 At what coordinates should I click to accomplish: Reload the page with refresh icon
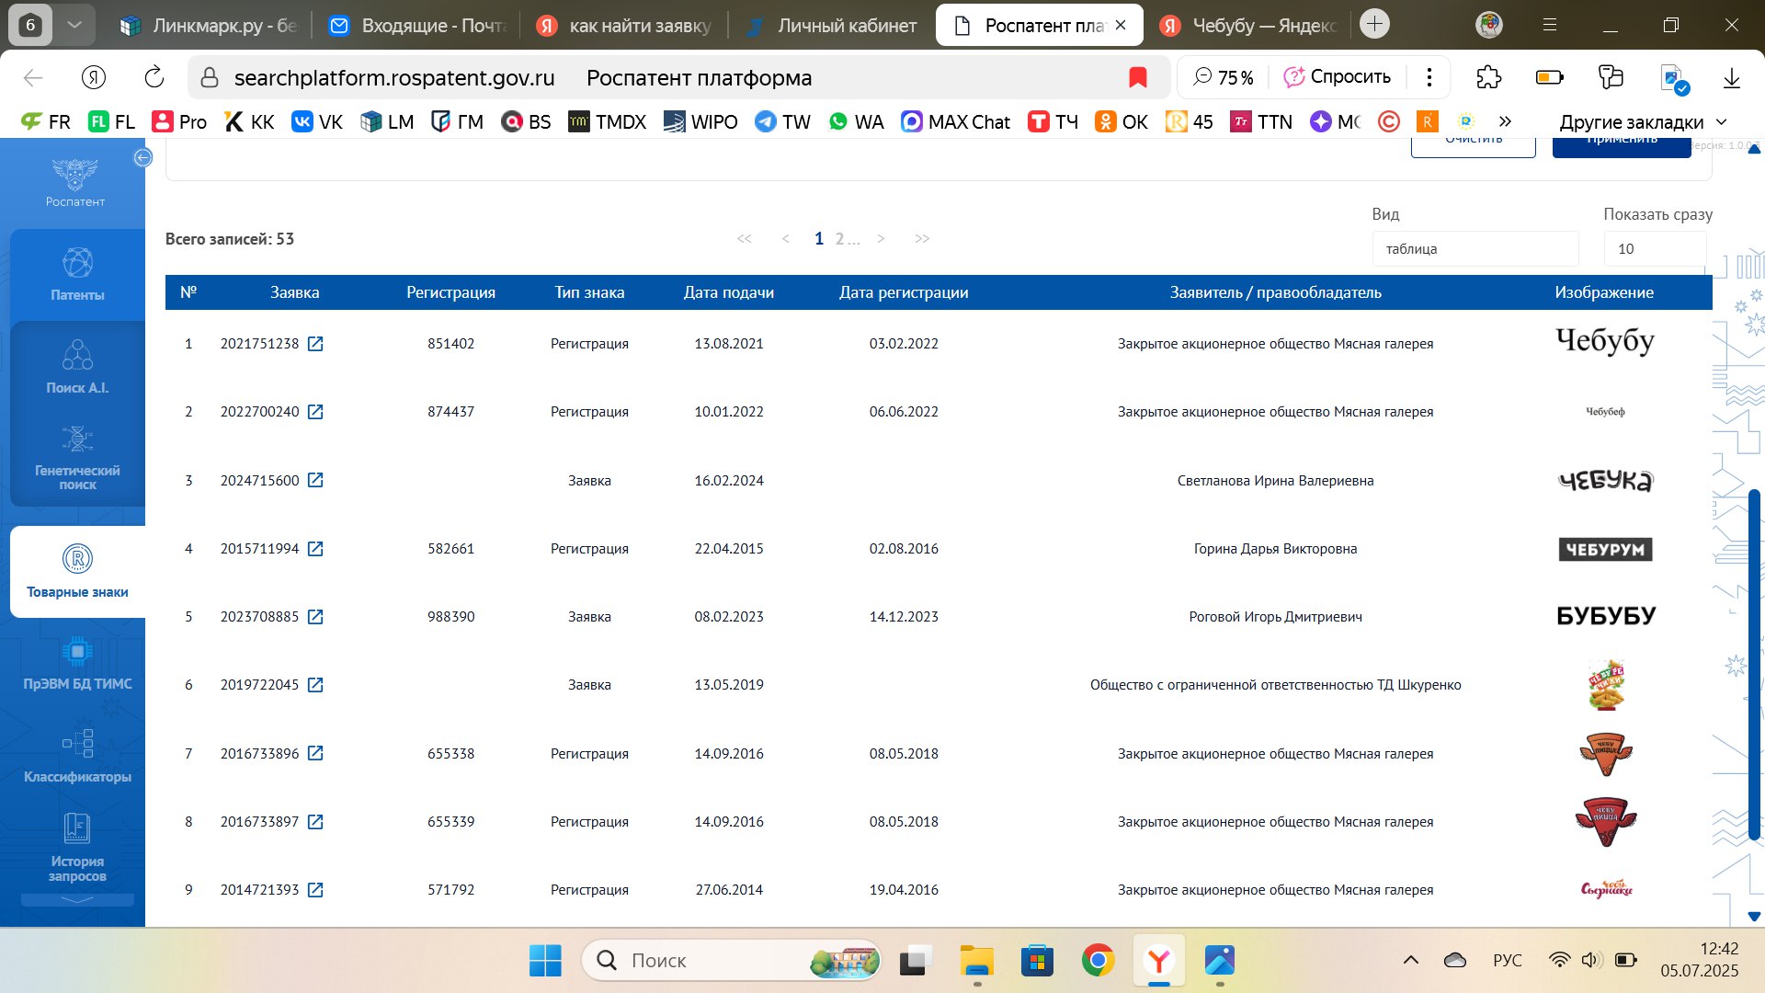154,77
